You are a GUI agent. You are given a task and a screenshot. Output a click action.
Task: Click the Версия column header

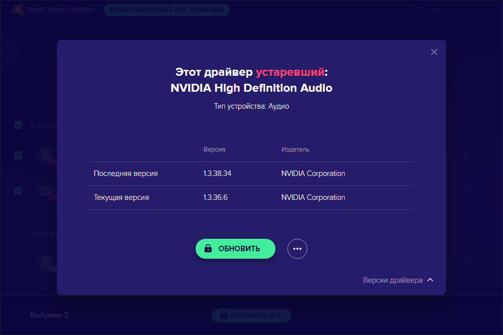[x=214, y=150]
